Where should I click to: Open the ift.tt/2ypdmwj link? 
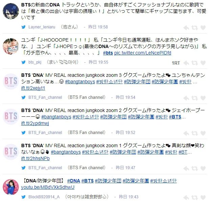(x=35, y=123)
